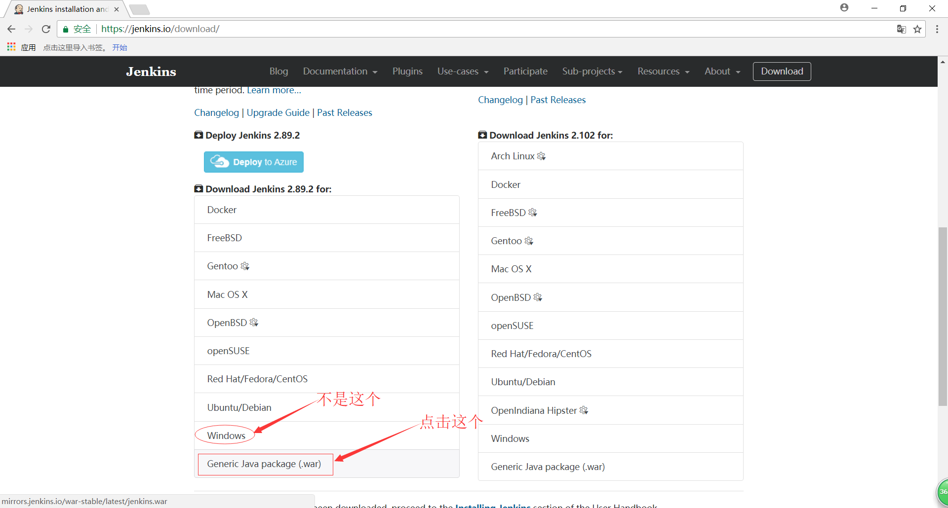
Task: Download Generic Java package (.war) for 2.102
Action: point(611,467)
